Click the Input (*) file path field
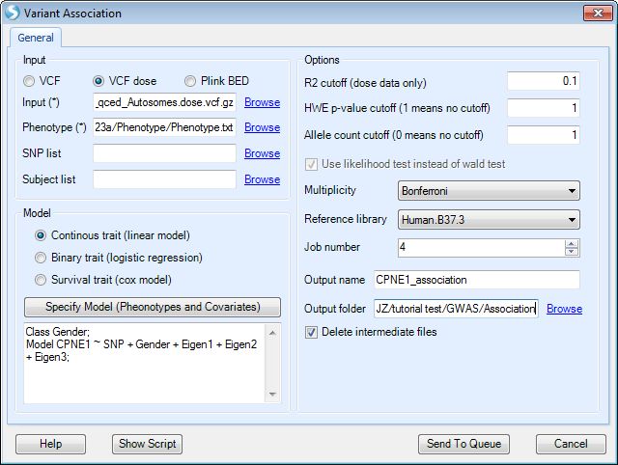This screenshot has width=618, height=465. click(x=164, y=102)
